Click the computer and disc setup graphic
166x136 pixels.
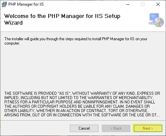click(x=156, y=20)
